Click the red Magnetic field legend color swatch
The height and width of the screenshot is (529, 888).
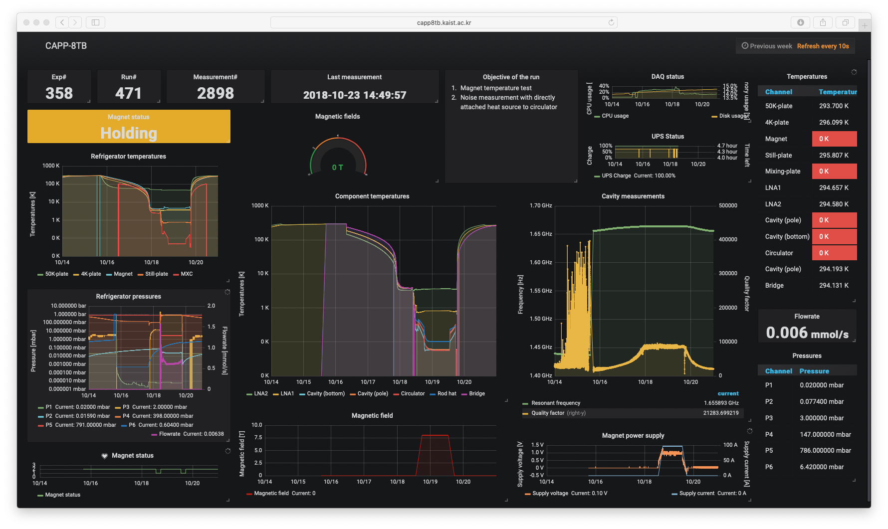[x=249, y=494]
